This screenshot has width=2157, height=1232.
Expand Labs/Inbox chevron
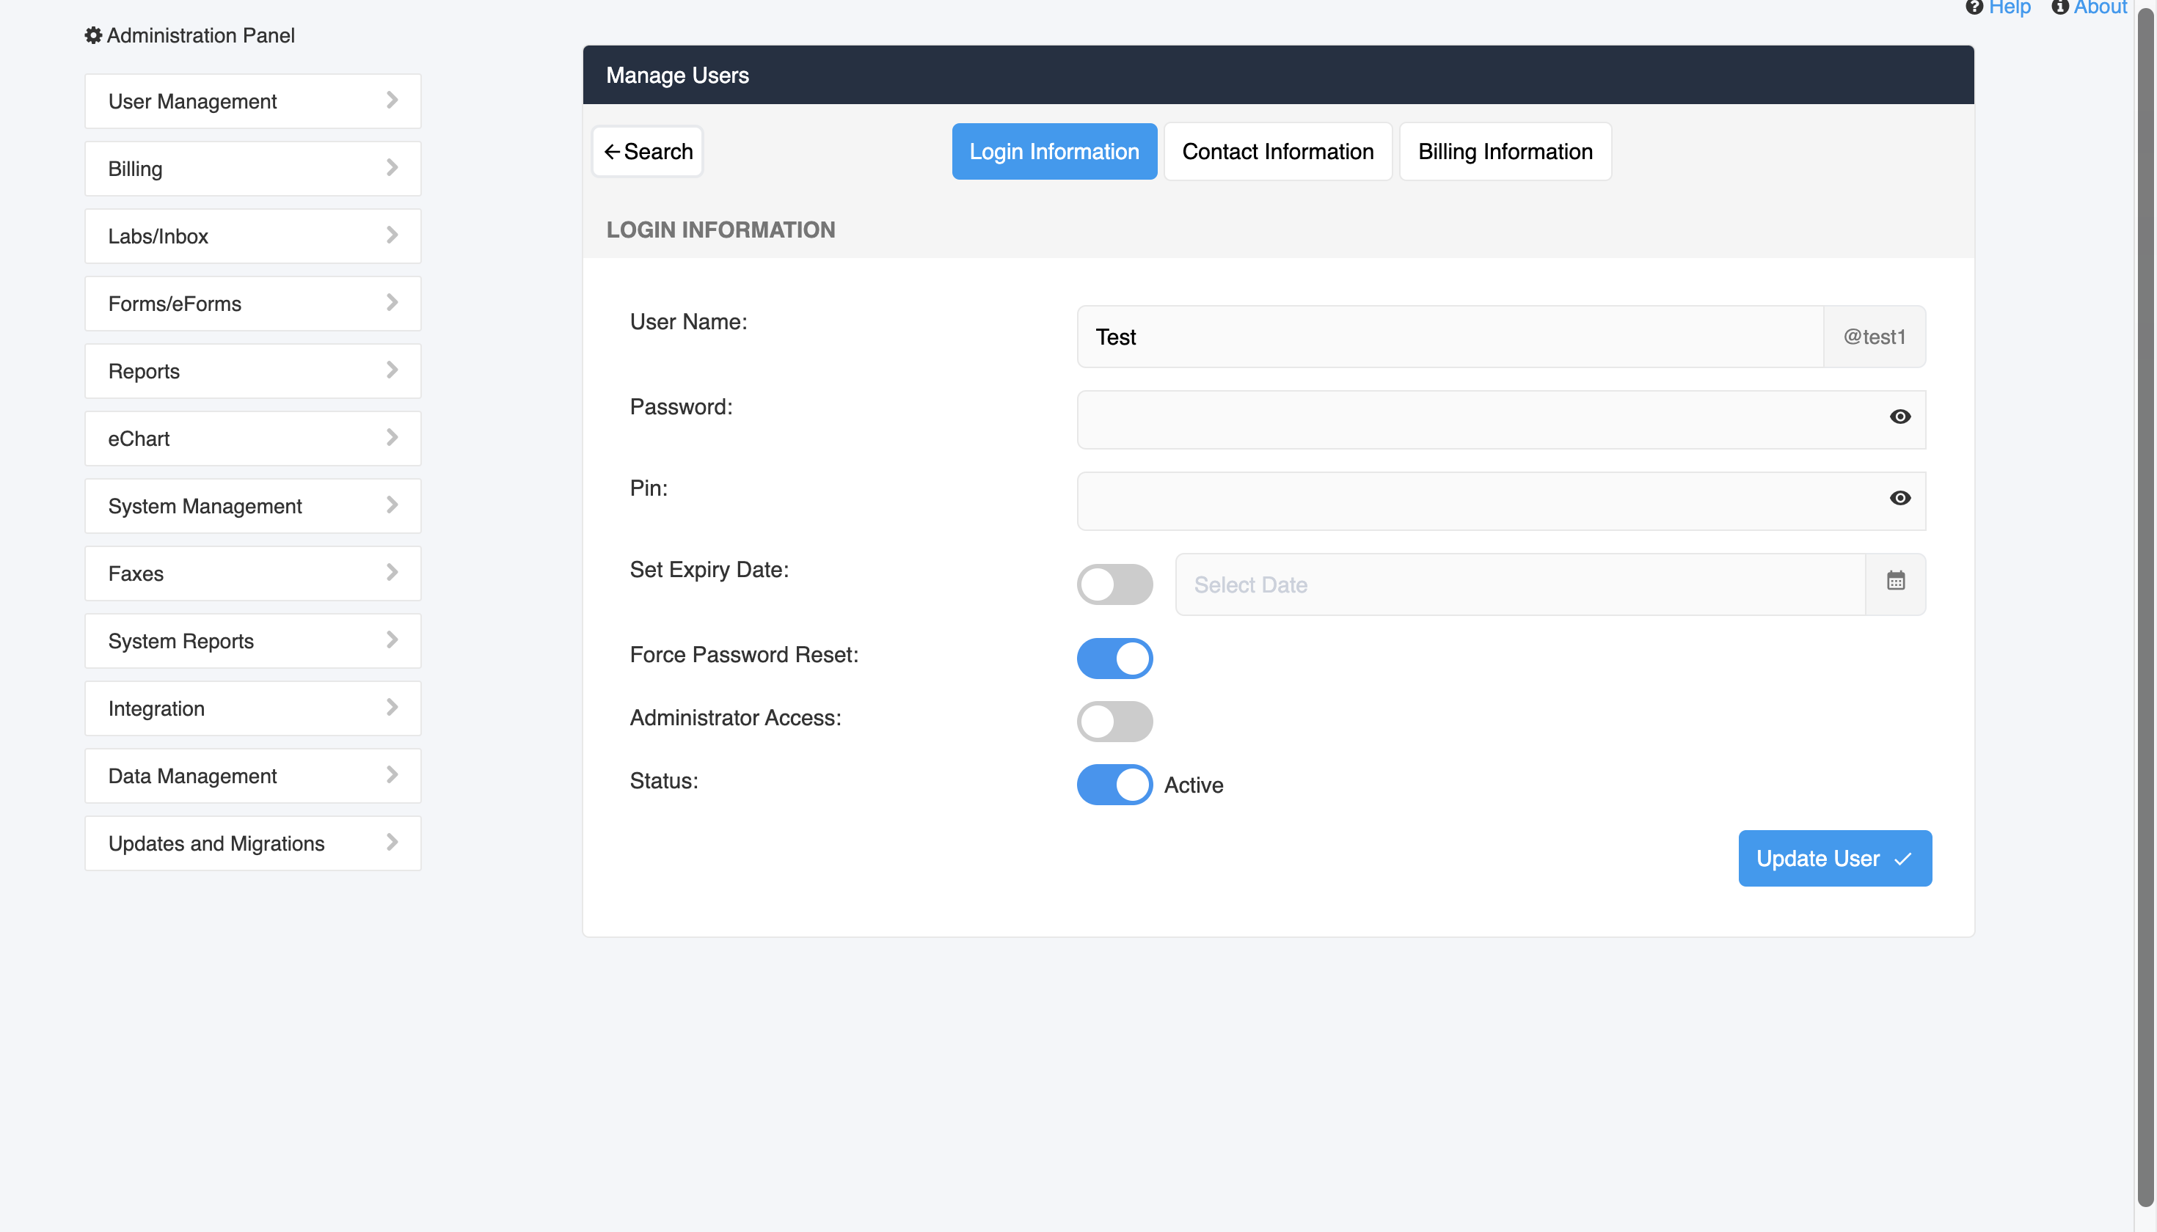click(392, 236)
